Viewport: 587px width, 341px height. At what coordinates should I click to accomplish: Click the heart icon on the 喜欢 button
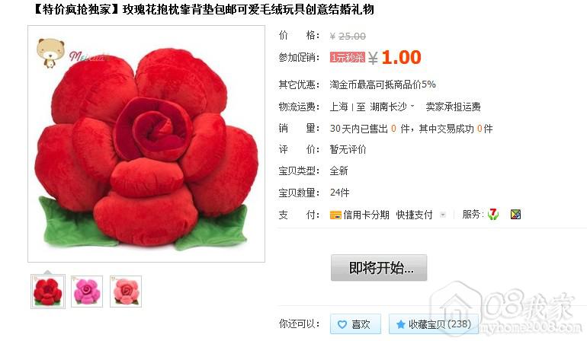[342, 324]
